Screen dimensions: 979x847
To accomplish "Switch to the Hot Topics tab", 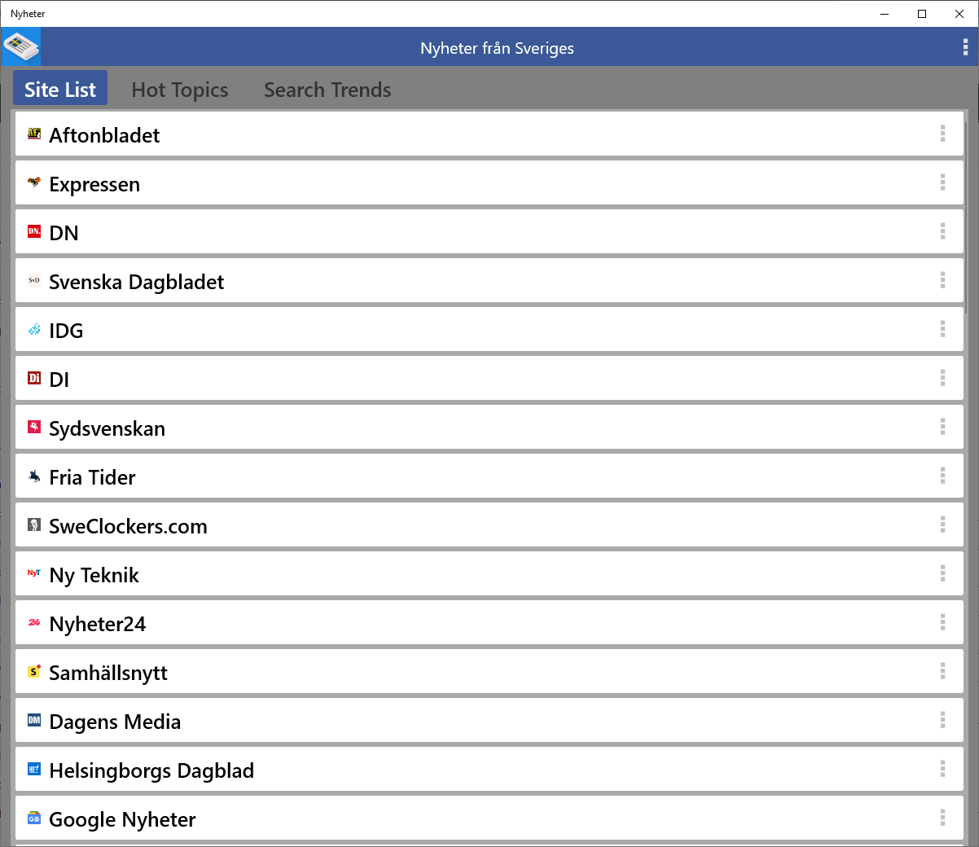I will 180,90.
